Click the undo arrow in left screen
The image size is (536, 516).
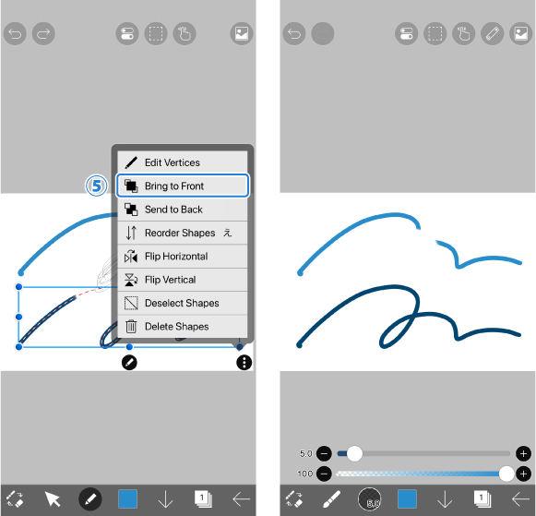15,34
